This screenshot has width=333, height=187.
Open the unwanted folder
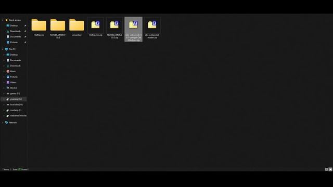coord(76,27)
